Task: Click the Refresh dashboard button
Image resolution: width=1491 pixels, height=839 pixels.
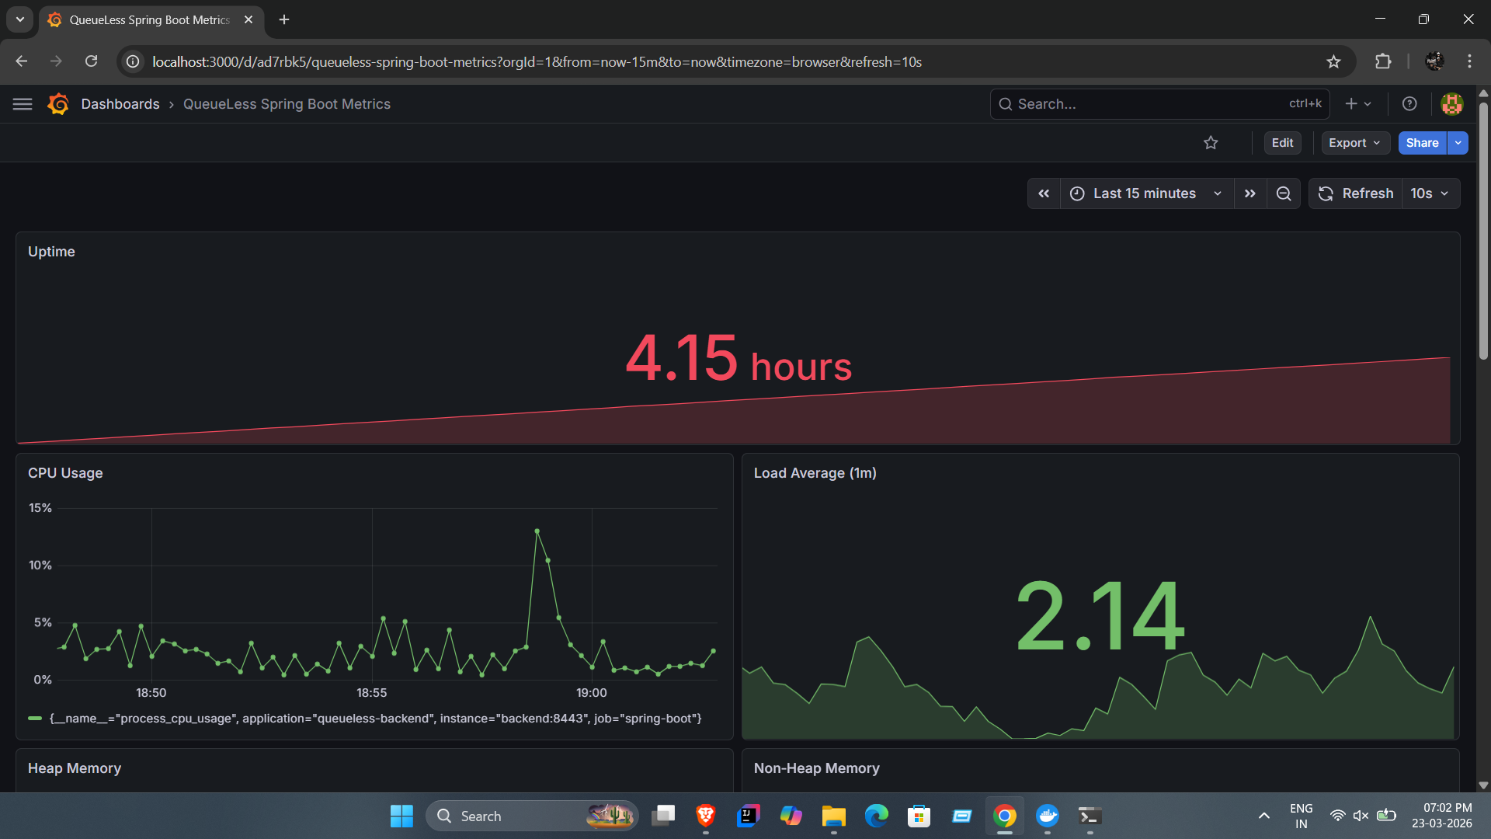Action: [x=1355, y=193]
